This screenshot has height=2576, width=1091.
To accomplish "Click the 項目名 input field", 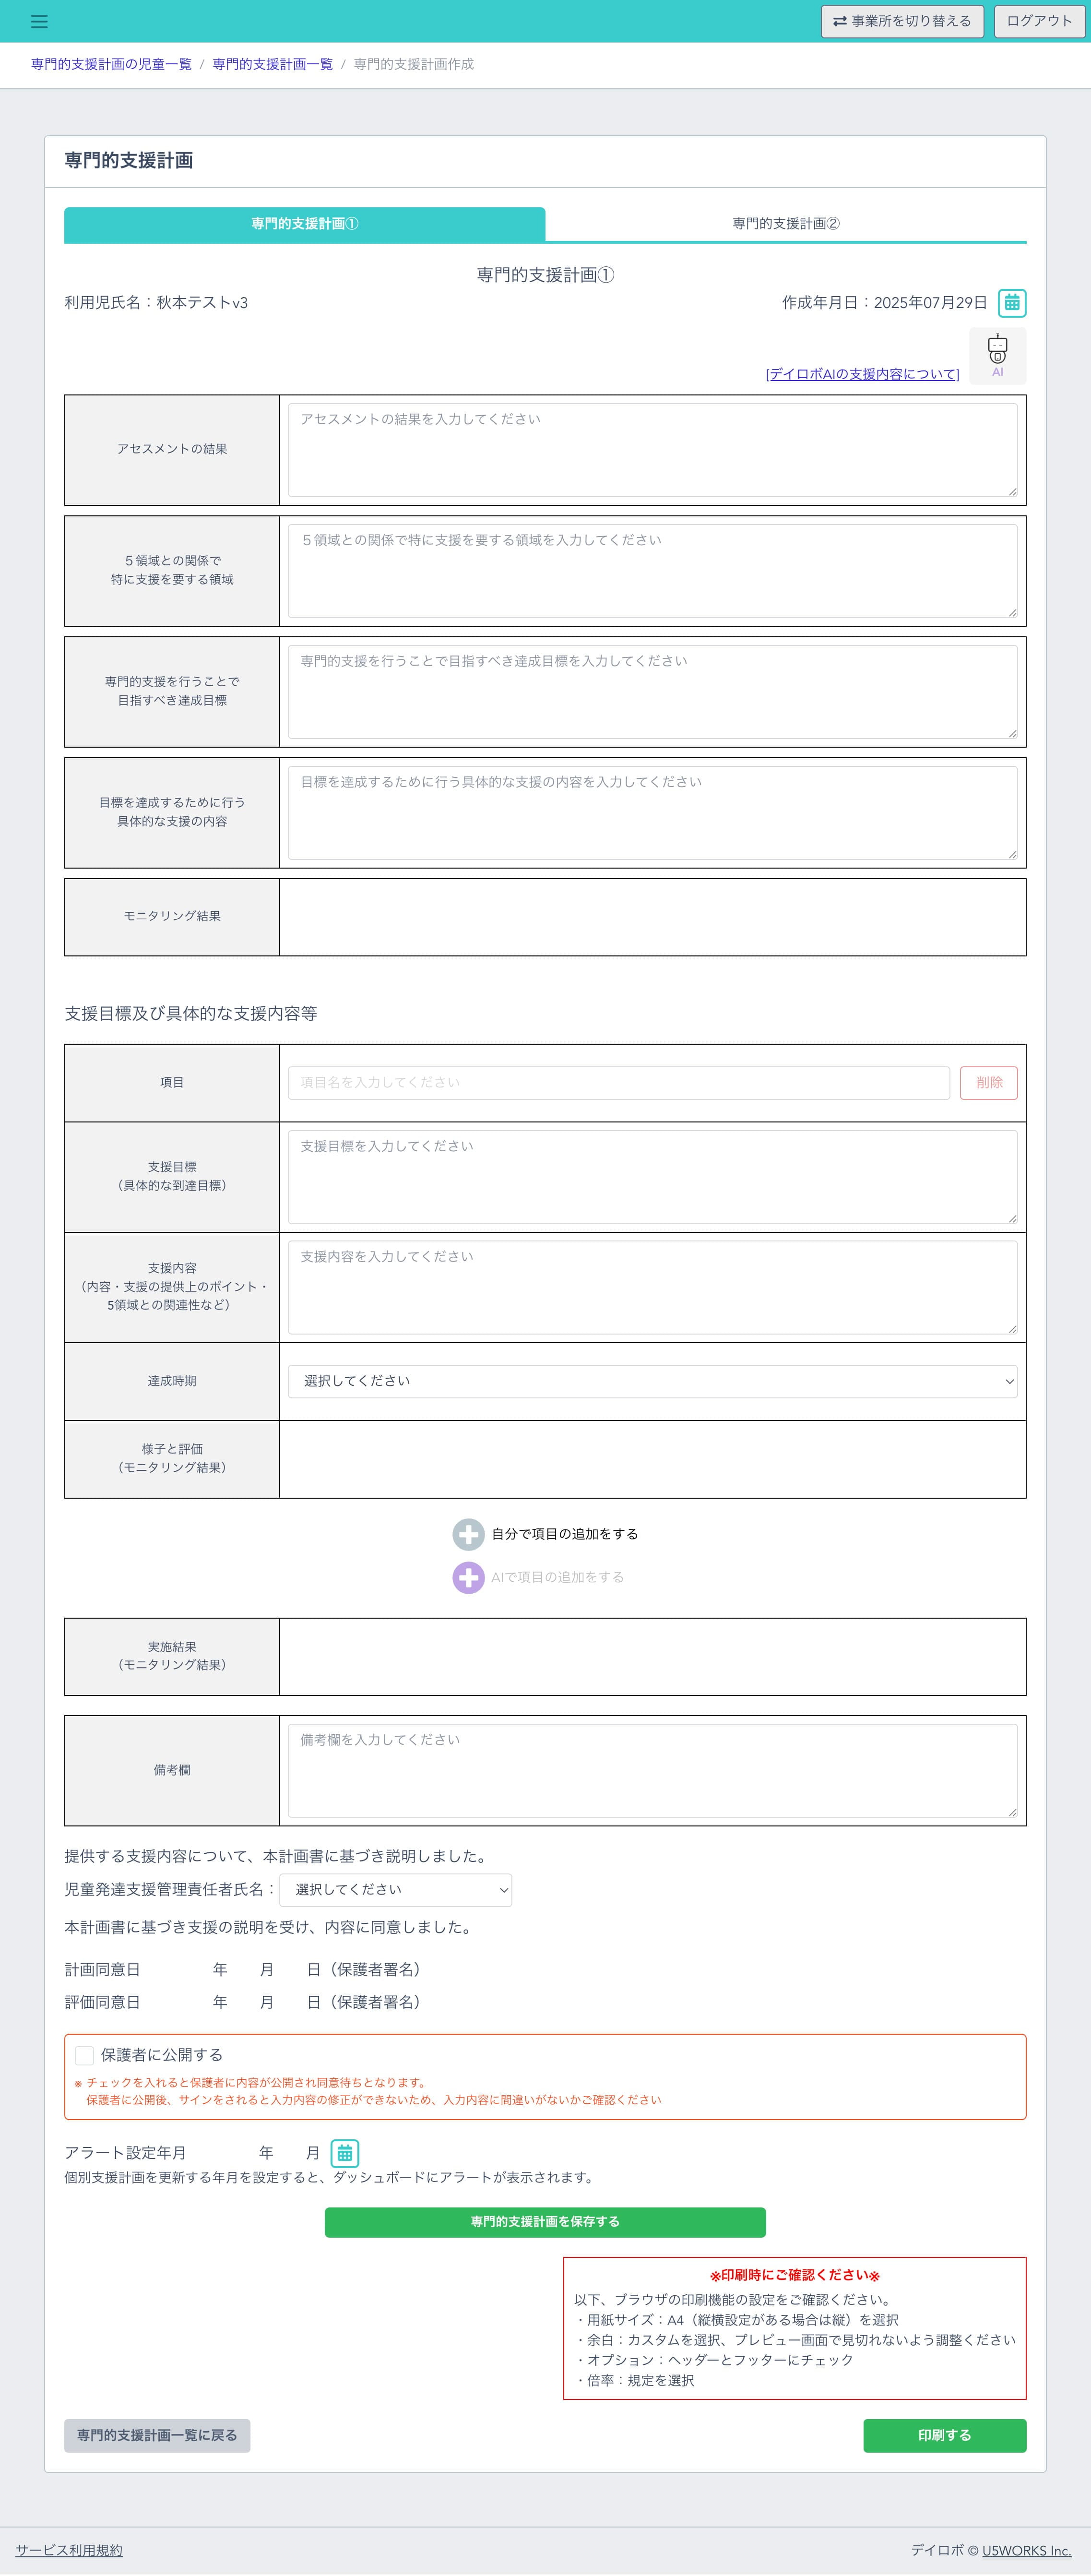I will [x=619, y=1082].
